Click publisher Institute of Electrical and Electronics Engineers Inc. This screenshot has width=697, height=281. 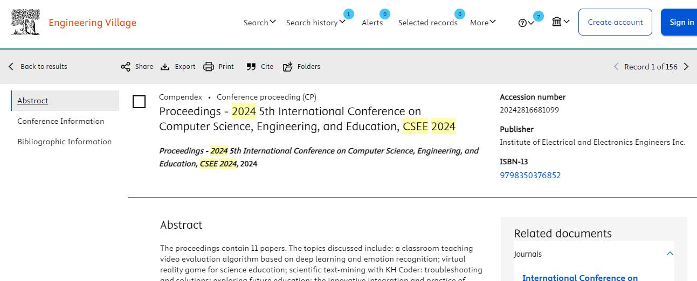pos(592,142)
